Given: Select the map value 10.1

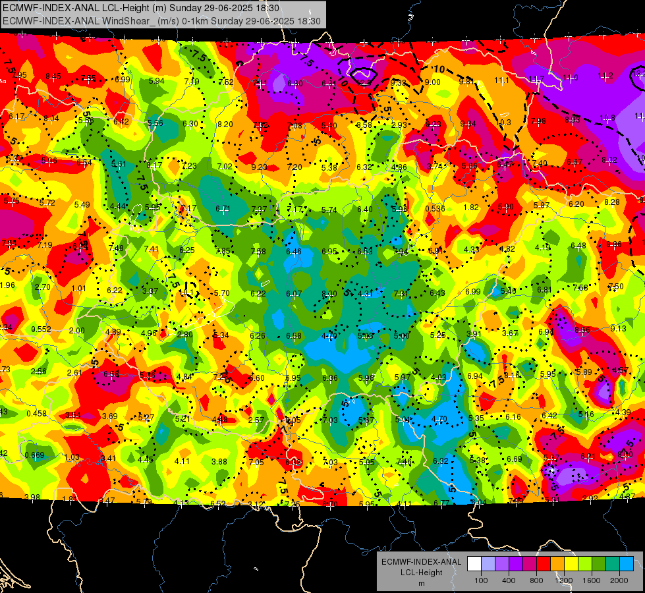Looking at the screenshot, I should click(186, 293).
